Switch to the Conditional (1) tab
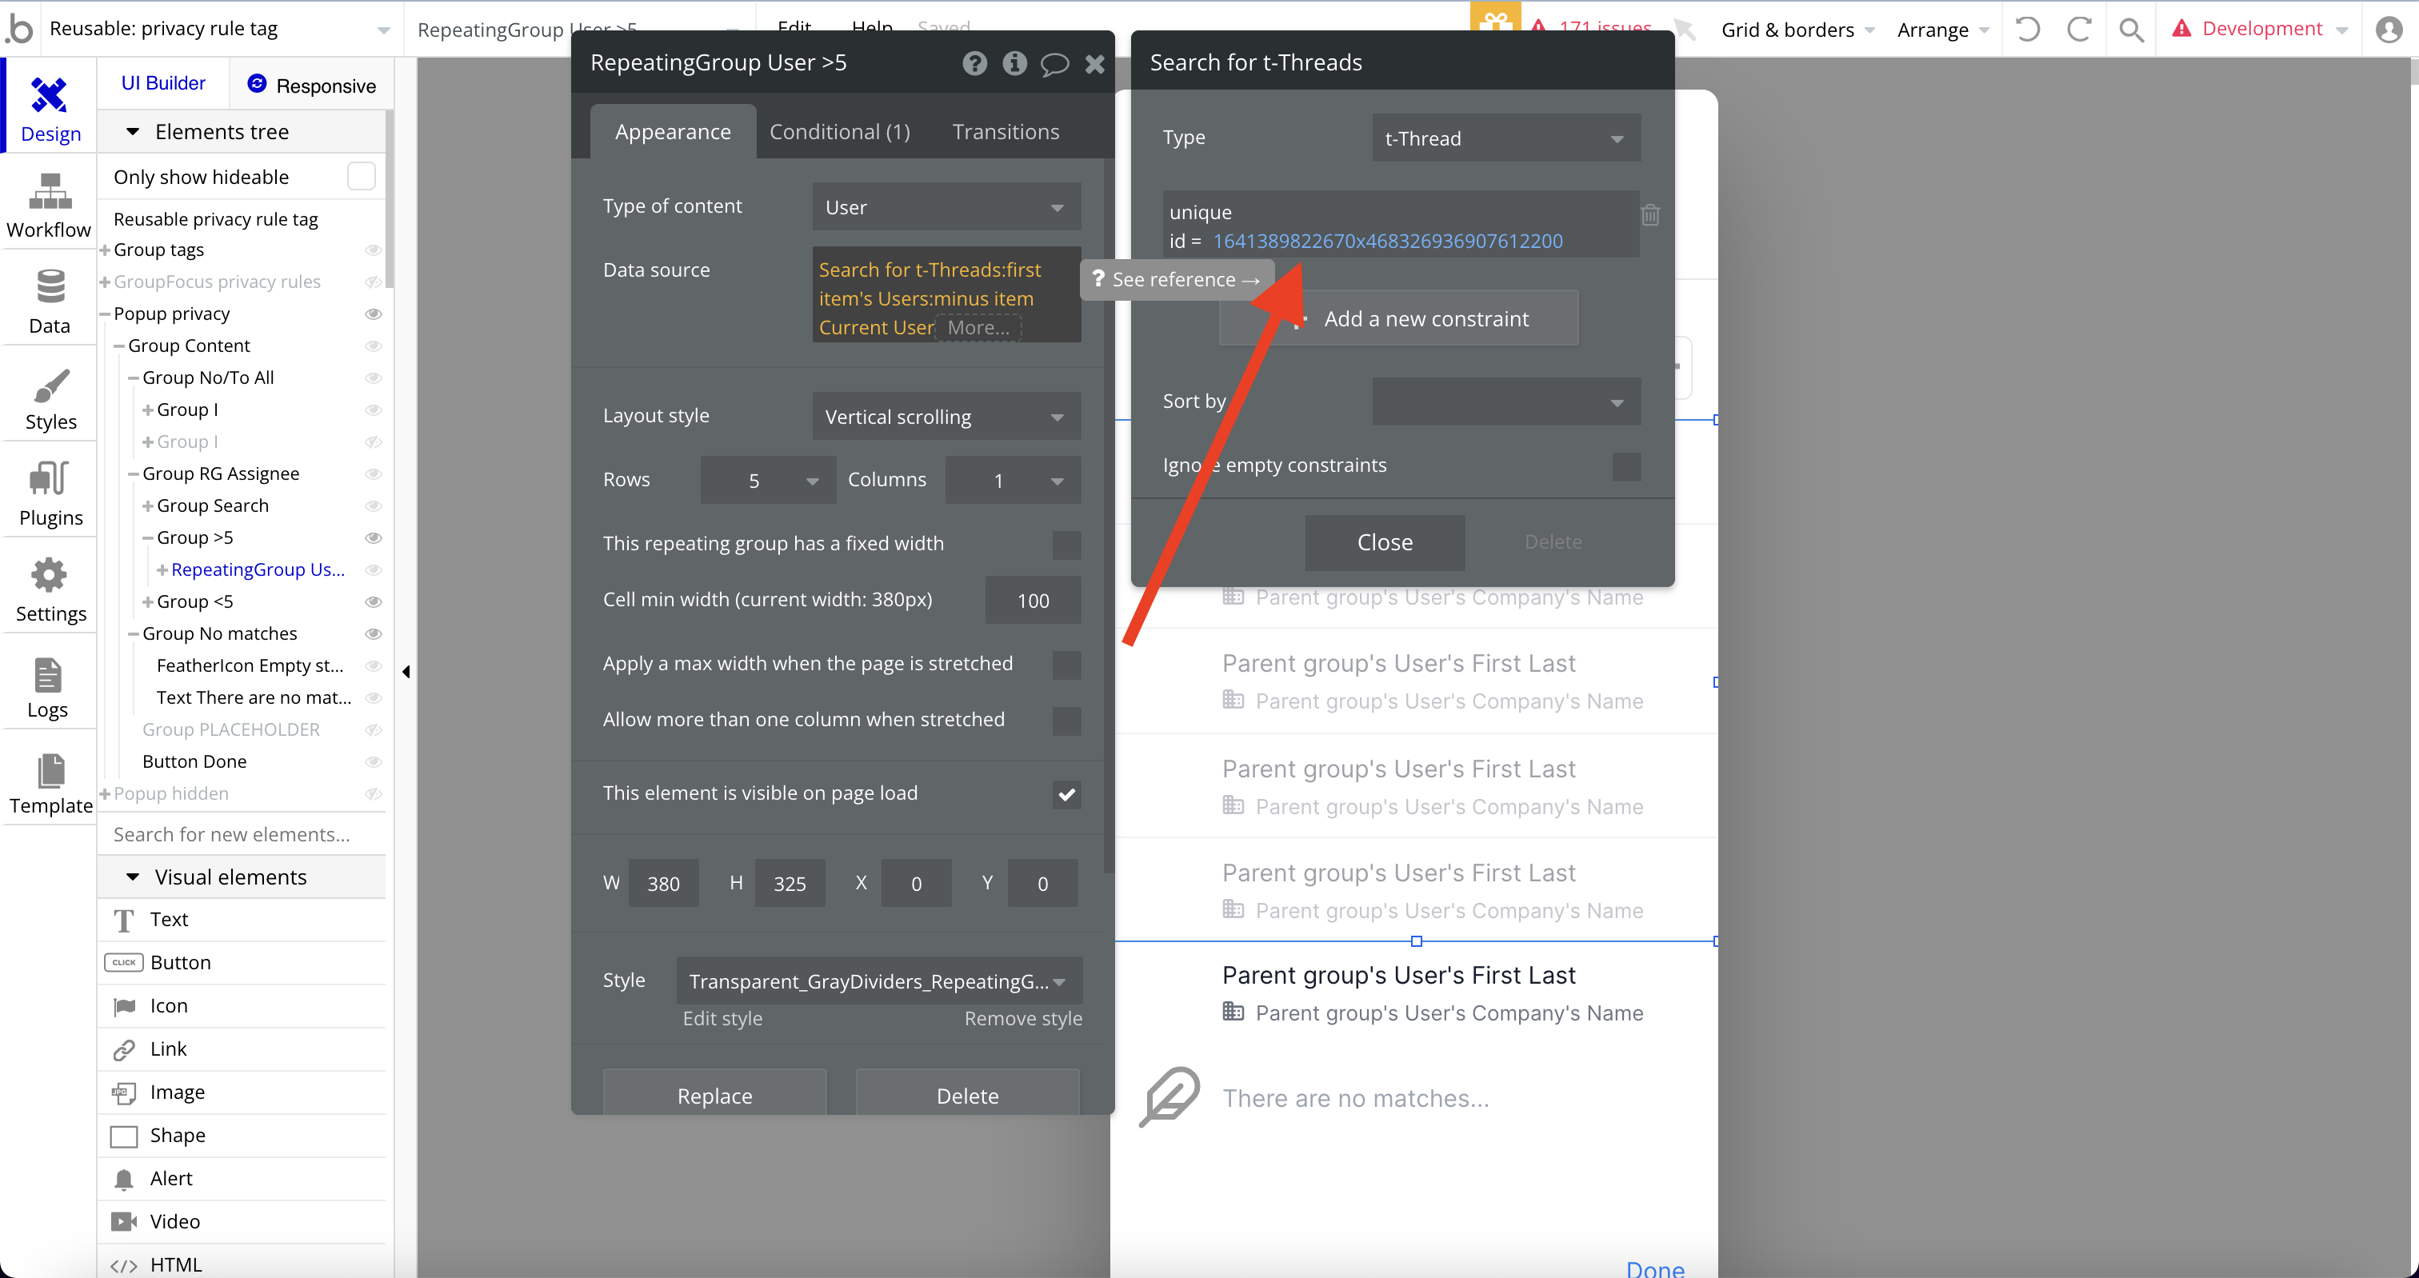Image resolution: width=2419 pixels, height=1278 pixels. (839, 131)
